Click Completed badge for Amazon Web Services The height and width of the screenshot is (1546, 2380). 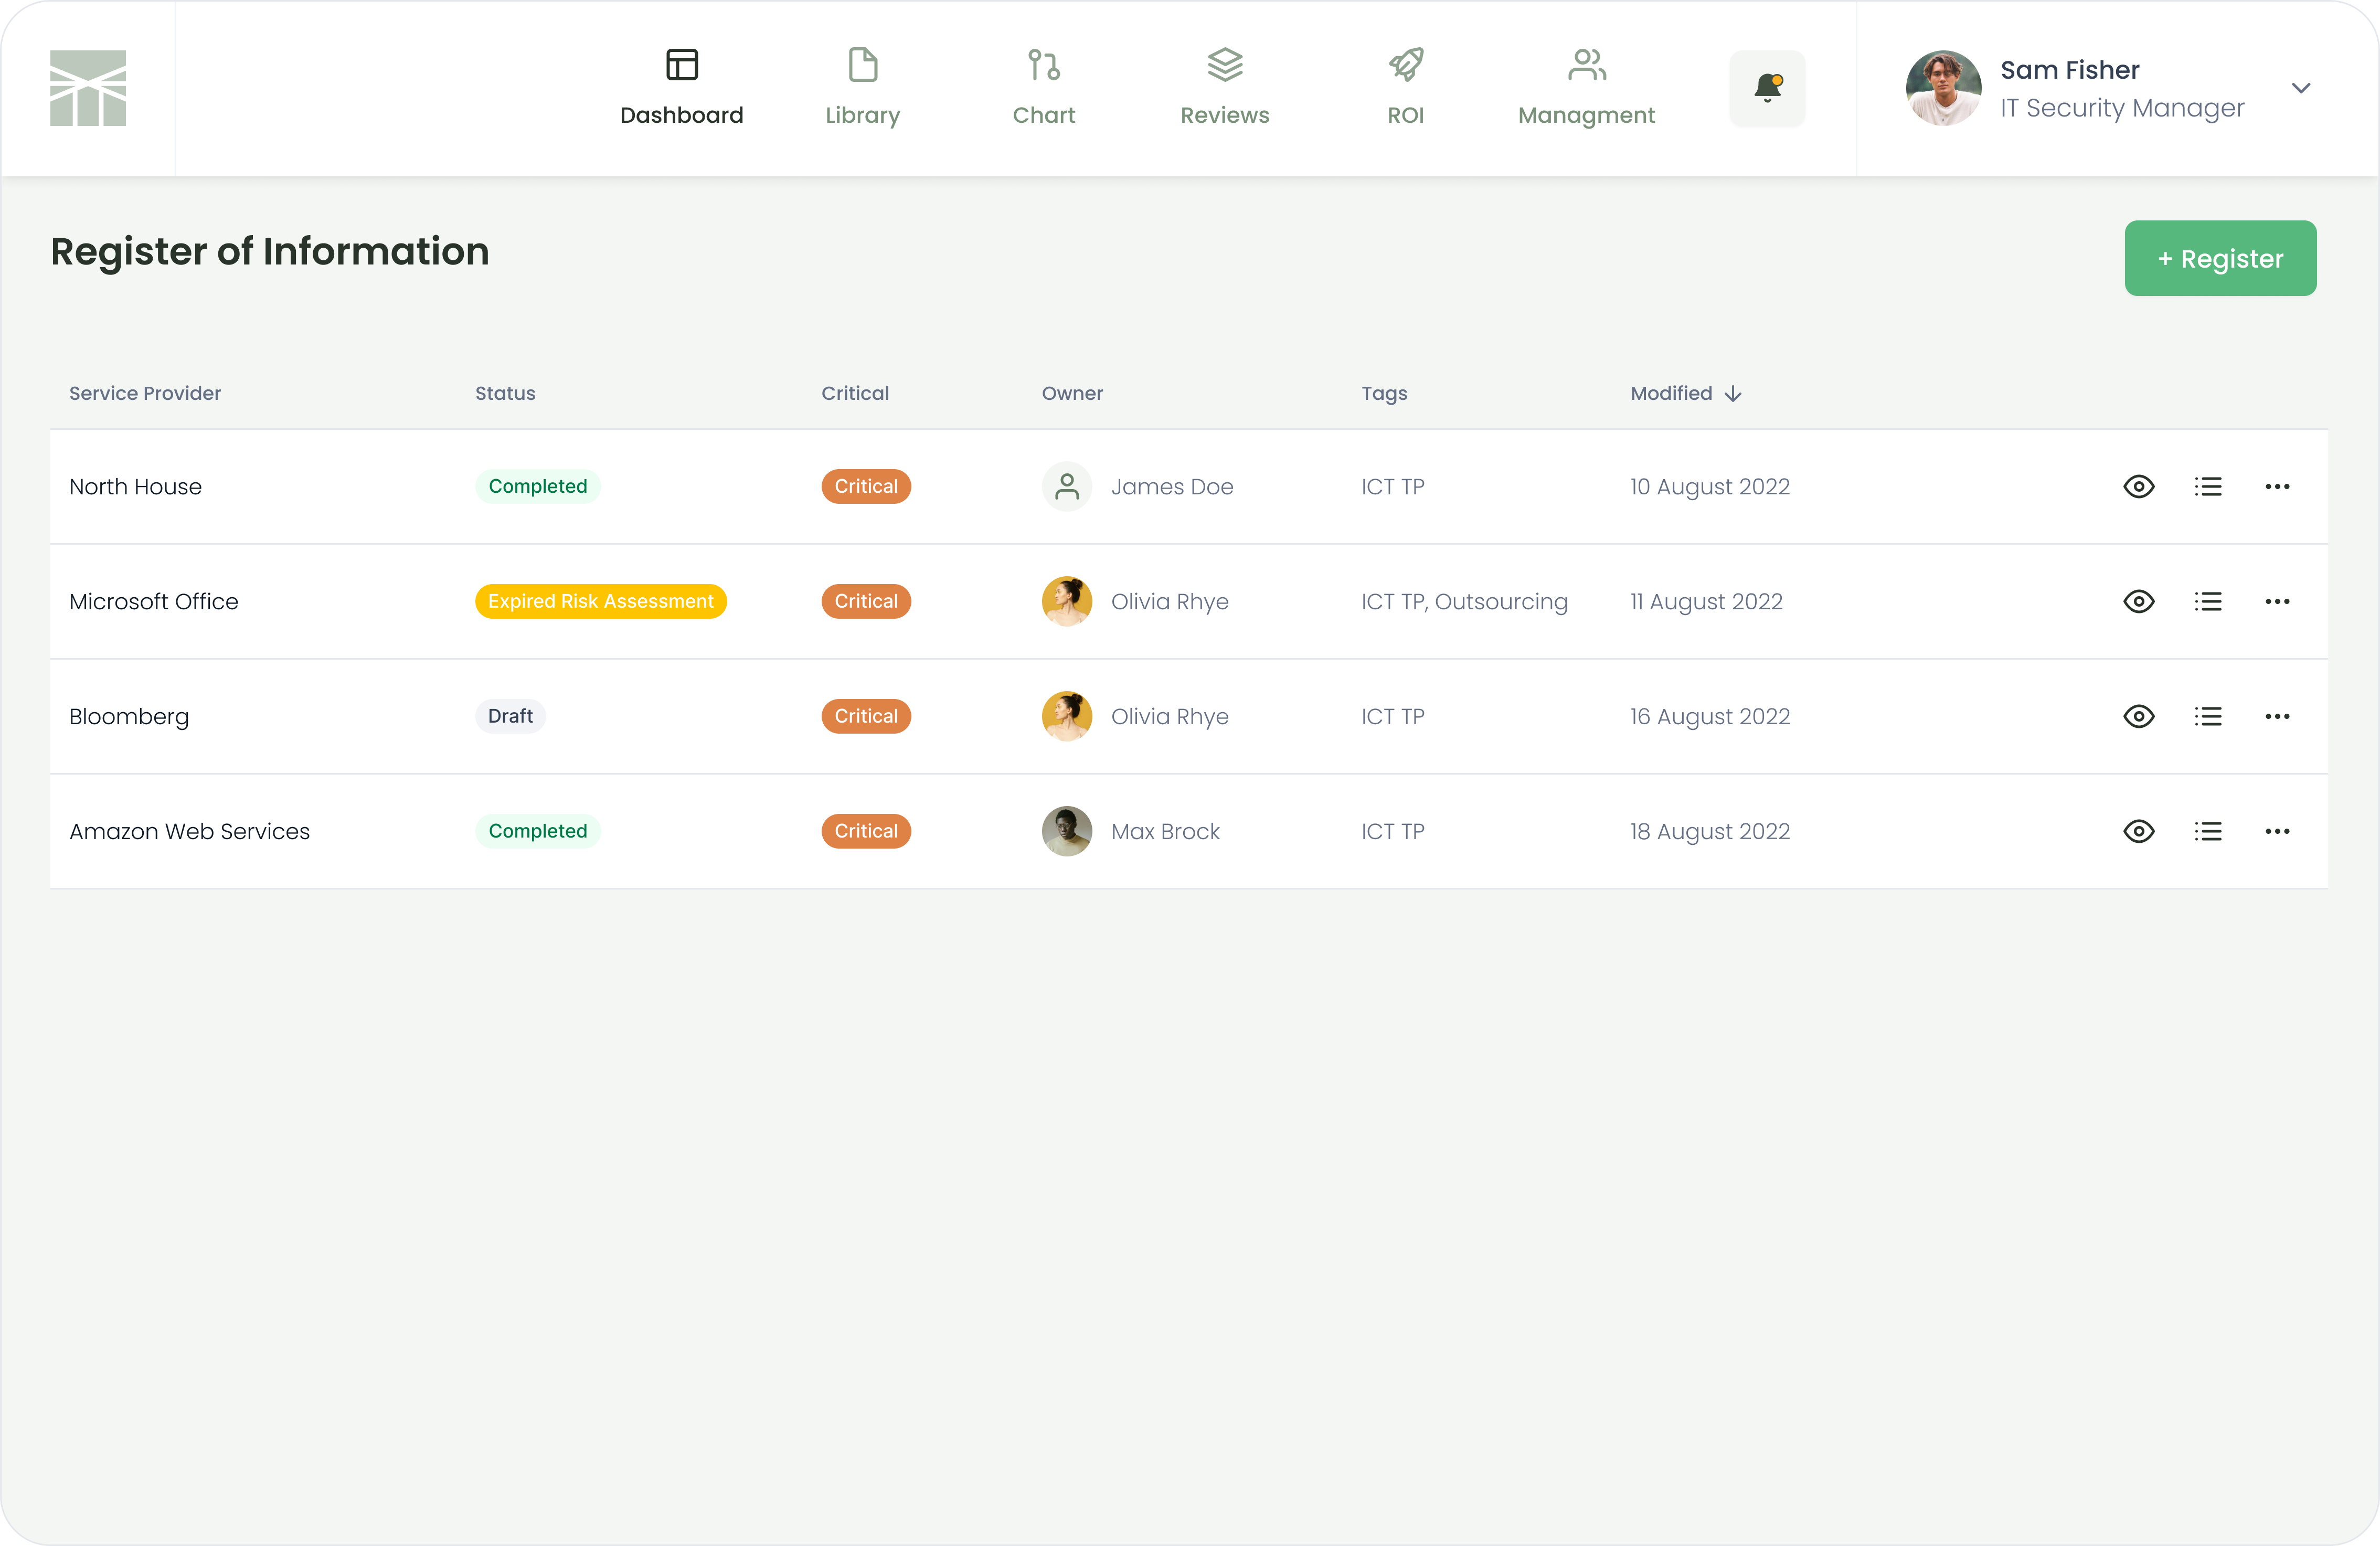click(x=537, y=831)
